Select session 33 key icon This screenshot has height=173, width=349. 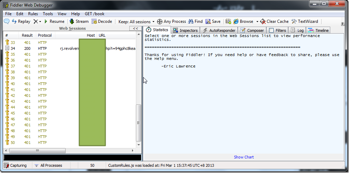coord(7,43)
